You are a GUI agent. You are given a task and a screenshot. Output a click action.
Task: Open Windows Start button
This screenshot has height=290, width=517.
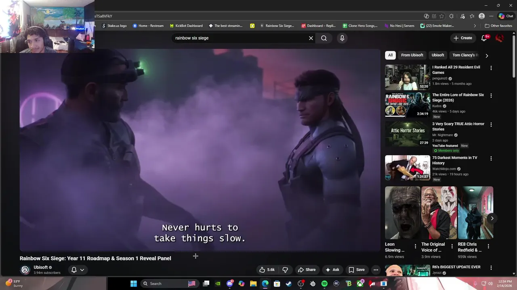click(134, 284)
